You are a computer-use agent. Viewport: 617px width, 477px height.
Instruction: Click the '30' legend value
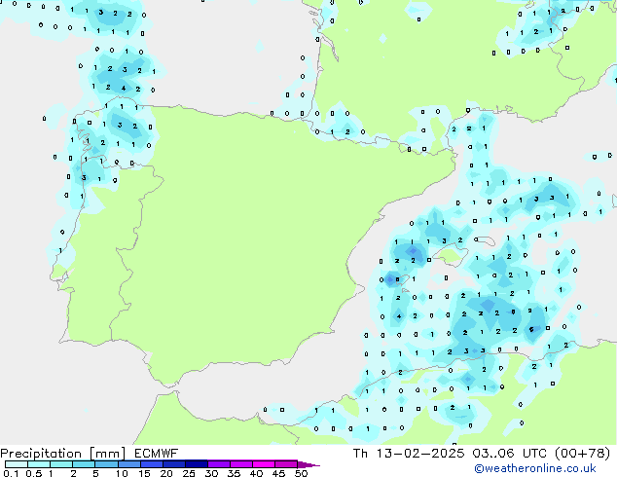pyautogui.click(x=211, y=473)
